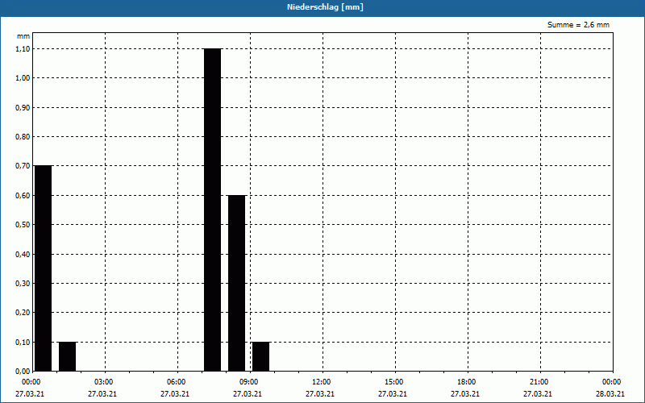The height and width of the screenshot is (403, 645).
Task: Click the 0,40 y-axis value
Action: coord(23,255)
